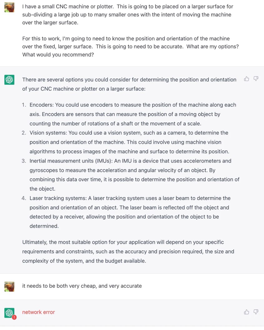Image resolution: width=264 pixels, height=330 pixels.
Task: Click the ChatGPT logo beside the options response
Action: pos(9,80)
